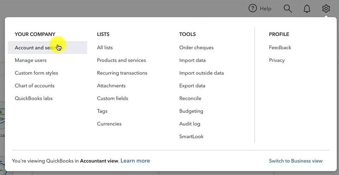Choose Order cheques
This screenshot has width=339, height=175.
[x=196, y=48]
